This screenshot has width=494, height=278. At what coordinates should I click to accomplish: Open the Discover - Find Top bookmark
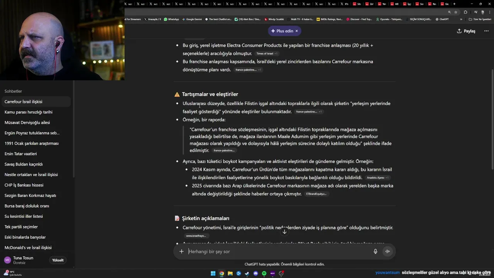click(359, 19)
